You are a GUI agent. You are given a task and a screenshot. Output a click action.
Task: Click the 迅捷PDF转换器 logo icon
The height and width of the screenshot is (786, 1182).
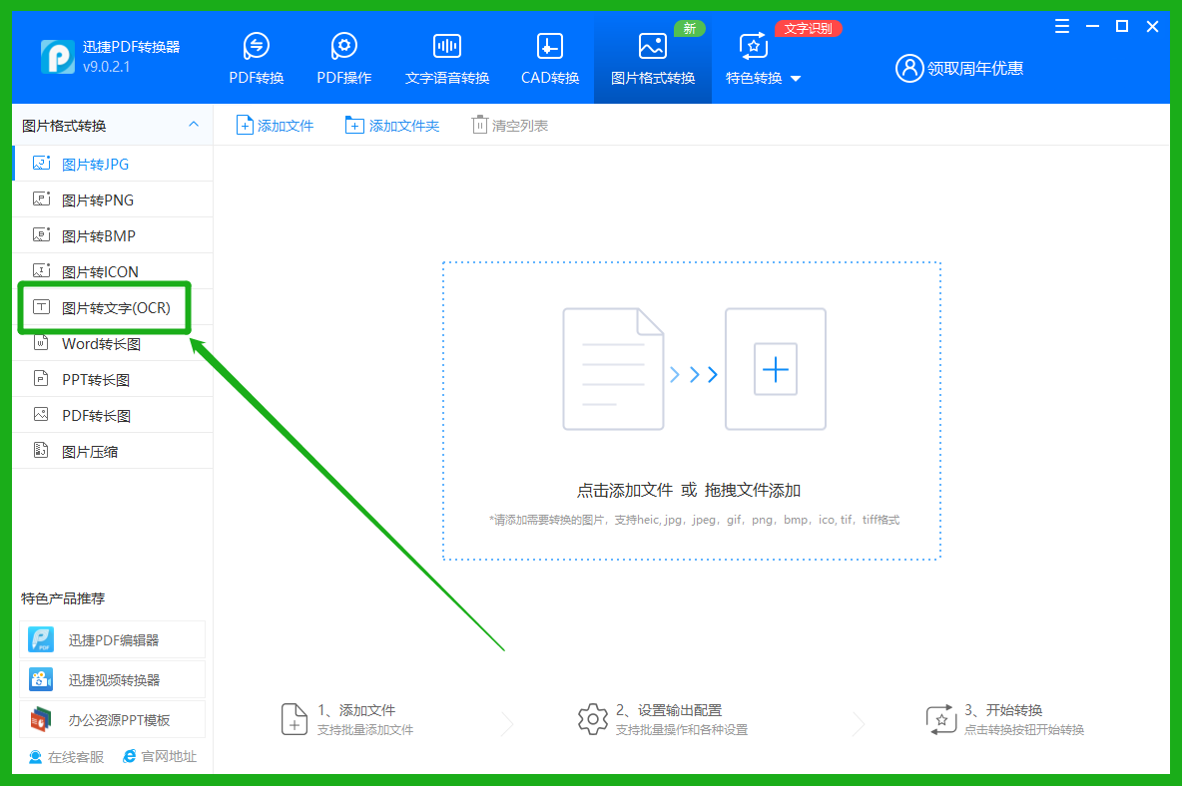[57, 57]
